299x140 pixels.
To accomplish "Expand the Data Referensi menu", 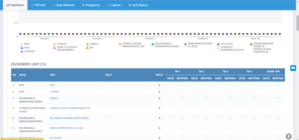I will click(x=63, y=5).
